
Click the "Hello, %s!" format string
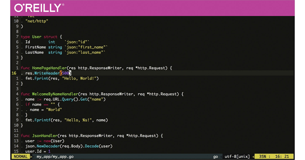78,120
